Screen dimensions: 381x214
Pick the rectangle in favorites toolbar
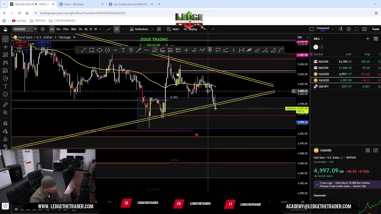pyautogui.click(x=92, y=50)
